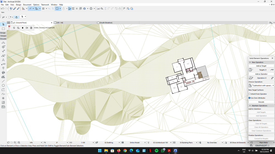Activate the Text tool

point(3,60)
